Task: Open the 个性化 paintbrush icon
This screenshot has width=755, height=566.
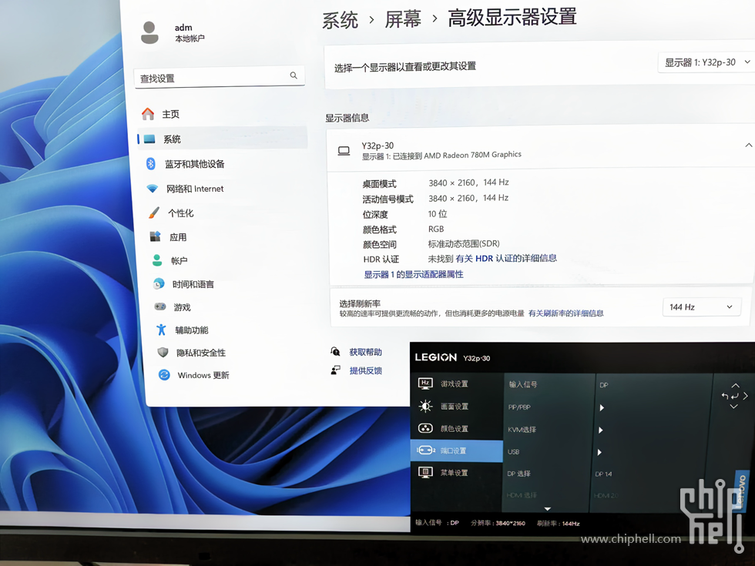Action: [x=153, y=213]
